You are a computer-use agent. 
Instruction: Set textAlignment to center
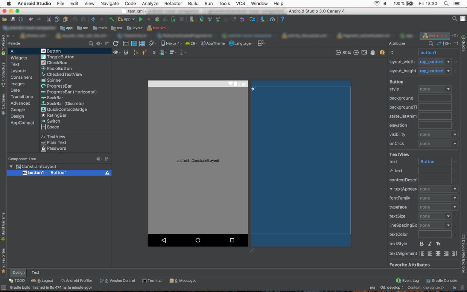(x=438, y=253)
